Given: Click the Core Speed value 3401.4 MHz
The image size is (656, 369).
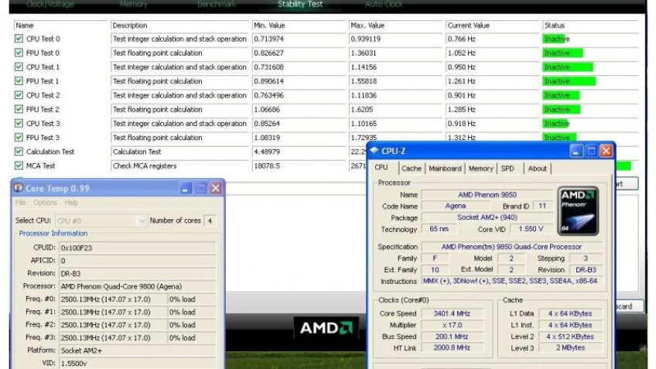Looking at the screenshot, I should click(x=452, y=313).
